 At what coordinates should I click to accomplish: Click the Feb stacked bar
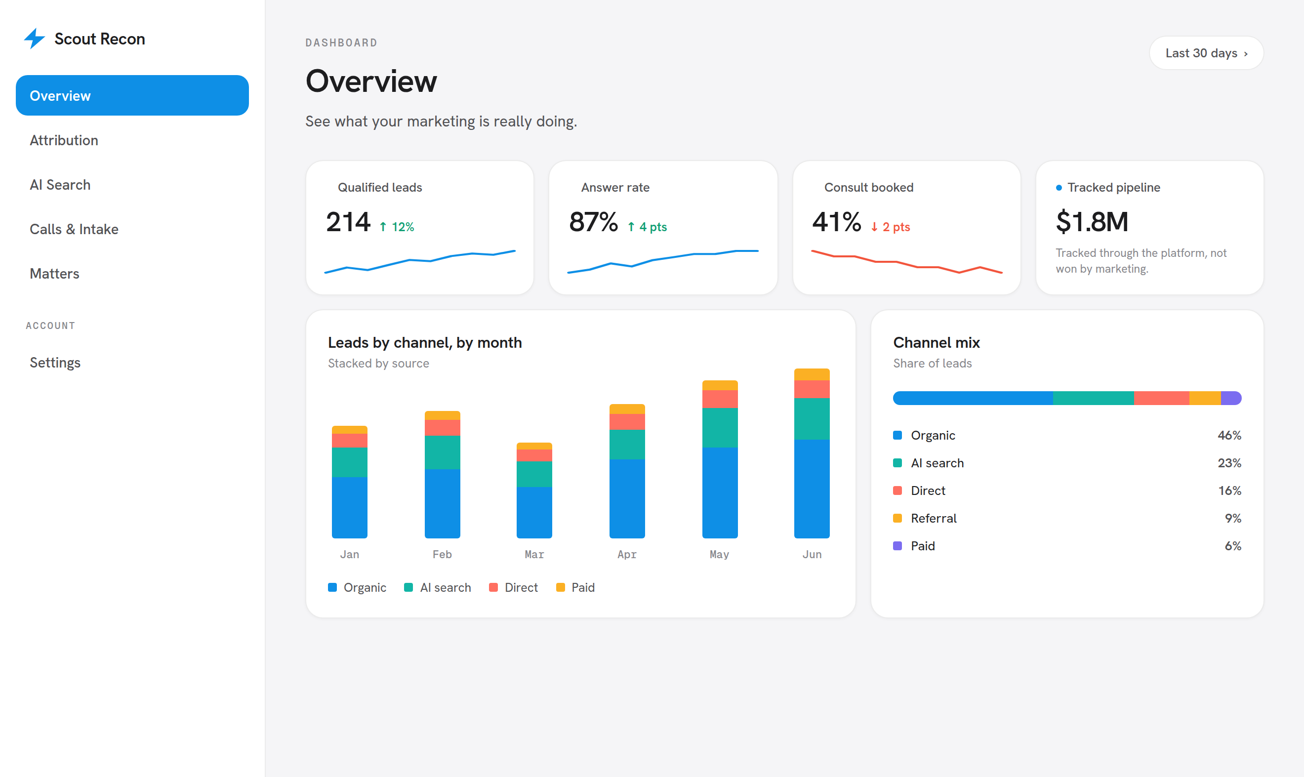coord(443,474)
